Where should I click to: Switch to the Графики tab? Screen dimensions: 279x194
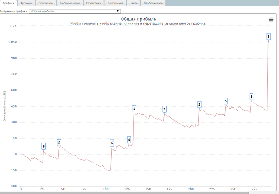[8, 3]
